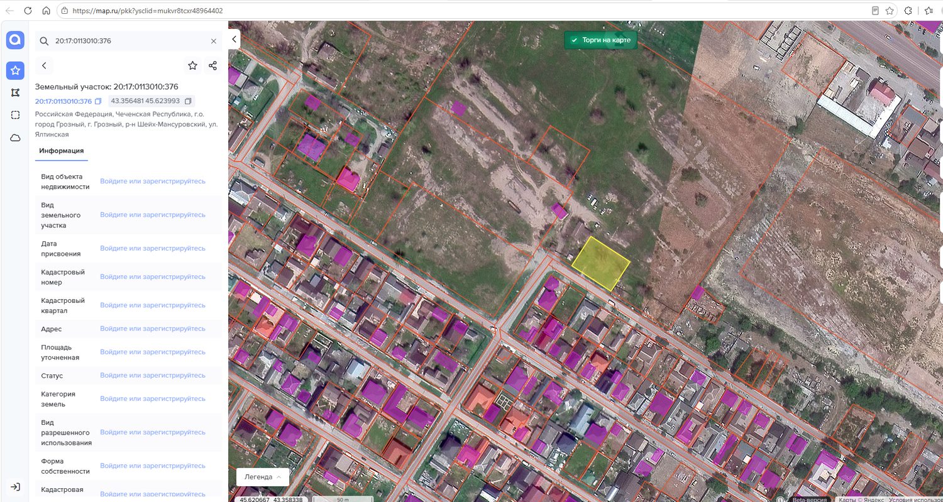Screen dimensions: 943x502
Task: Click the login arrow icon in sidebar
Action: [15, 487]
